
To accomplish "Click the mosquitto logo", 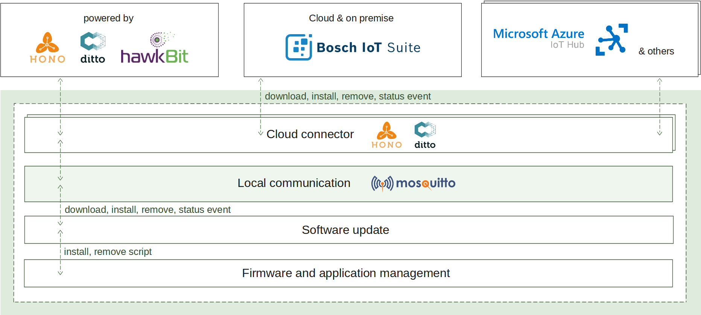I will point(413,183).
